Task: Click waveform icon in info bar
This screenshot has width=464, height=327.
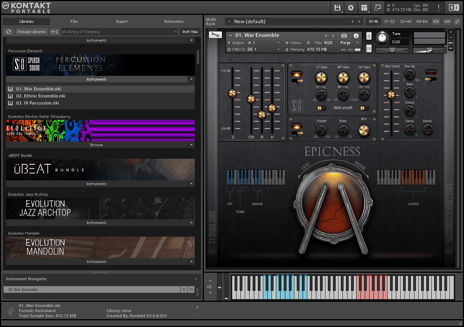Action: tap(11, 311)
